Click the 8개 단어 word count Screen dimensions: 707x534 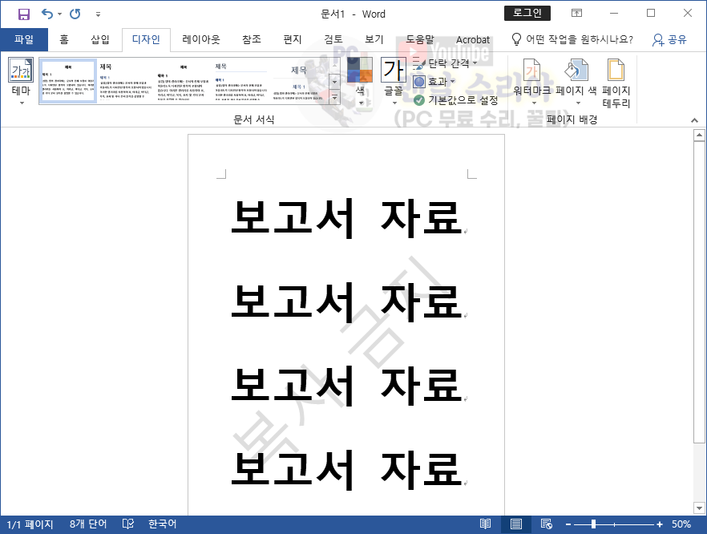[88, 524]
